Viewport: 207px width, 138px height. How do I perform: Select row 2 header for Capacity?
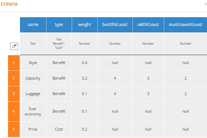(14, 78)
